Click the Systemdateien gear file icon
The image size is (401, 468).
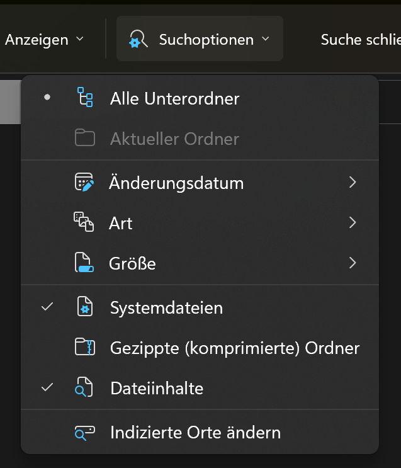[x=84, y=308]
